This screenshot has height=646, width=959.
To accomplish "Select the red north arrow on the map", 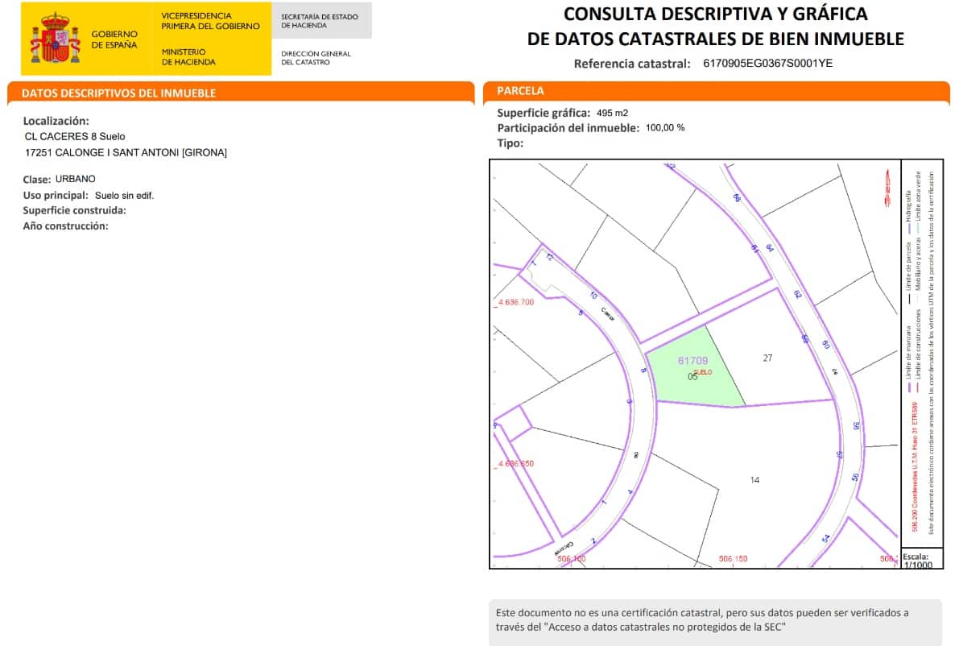I will (888, 187).
